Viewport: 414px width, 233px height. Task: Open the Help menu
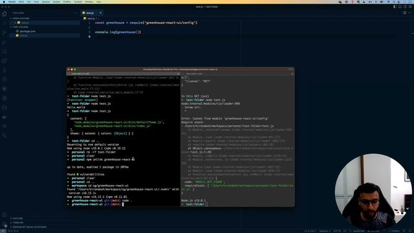coord(98,1)
